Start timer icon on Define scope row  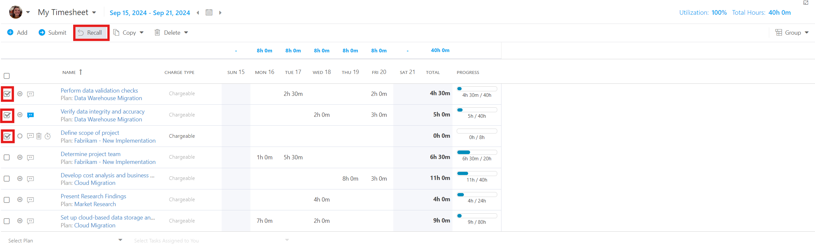pos(48,136)
